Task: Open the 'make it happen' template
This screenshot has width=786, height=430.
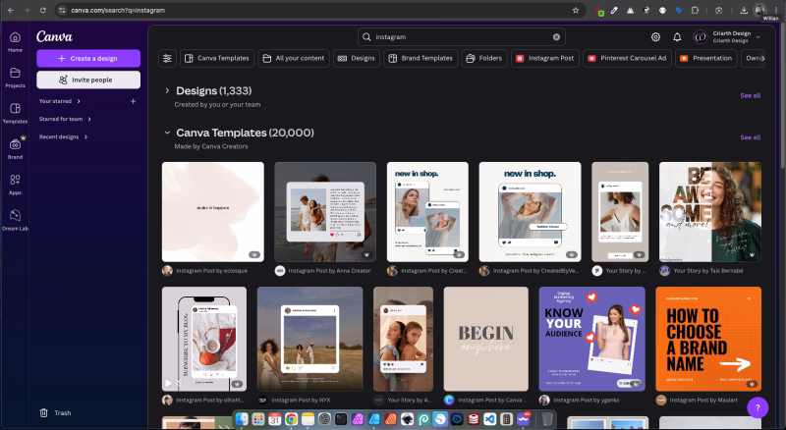Action: click(213, 211)
